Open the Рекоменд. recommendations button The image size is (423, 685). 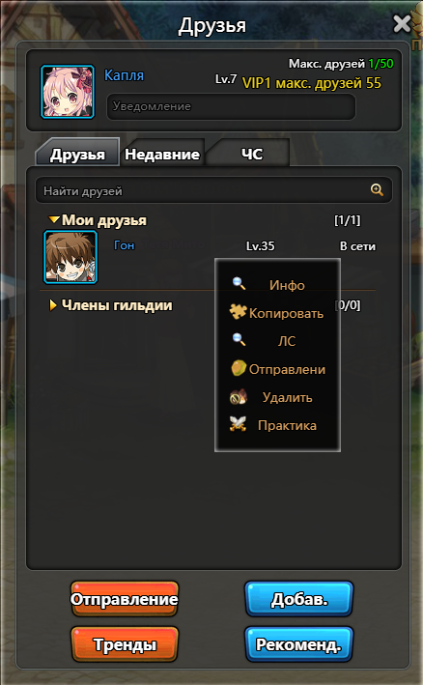pos(299,644)
